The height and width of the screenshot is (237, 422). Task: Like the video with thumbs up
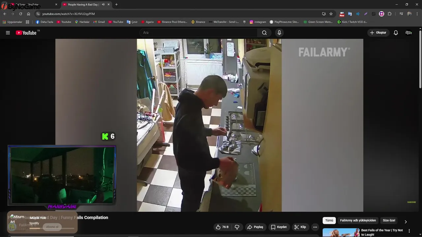223,227
